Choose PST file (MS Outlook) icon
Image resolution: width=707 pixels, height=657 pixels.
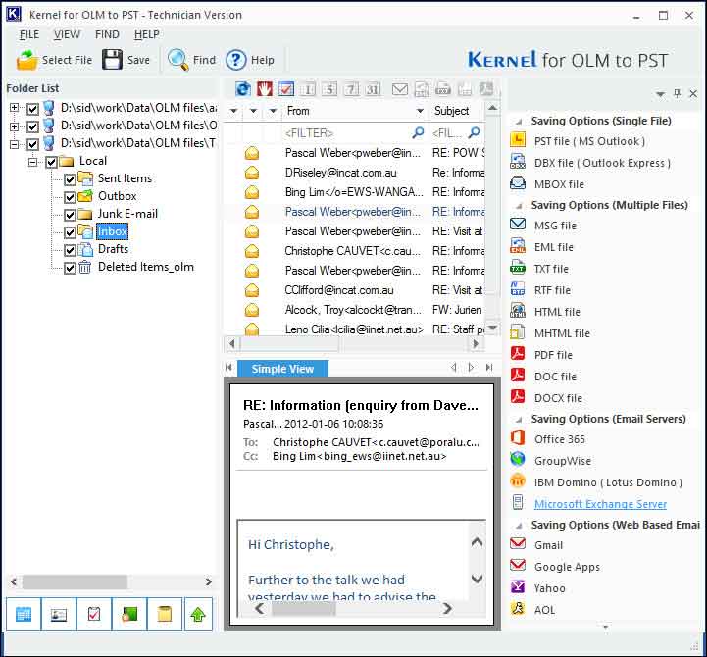(x=518, y=140)
